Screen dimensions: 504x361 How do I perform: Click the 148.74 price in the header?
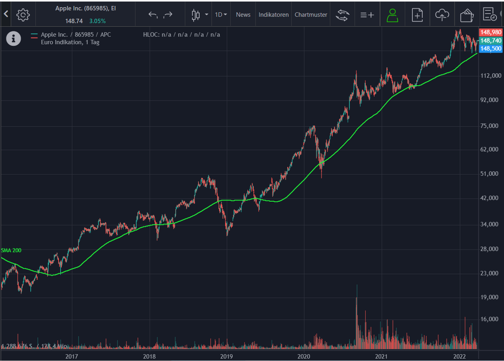[x=74, y=21]
